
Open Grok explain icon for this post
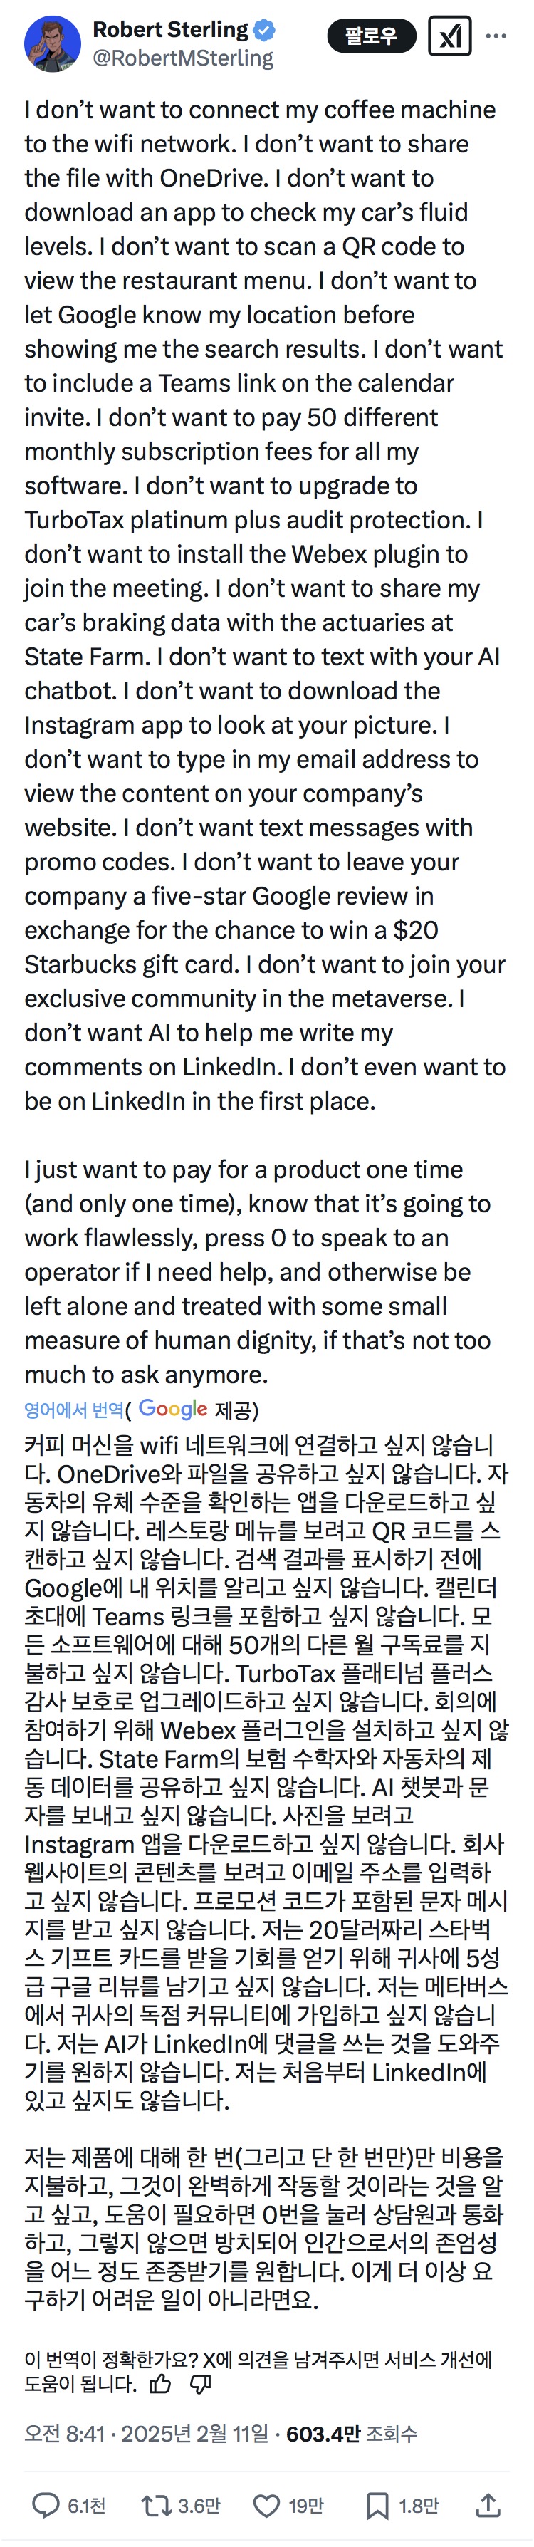(450, 36)
